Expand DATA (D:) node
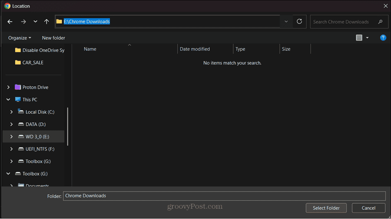Image resolution: width=391 pixels, height=219 pixels. 11,124
